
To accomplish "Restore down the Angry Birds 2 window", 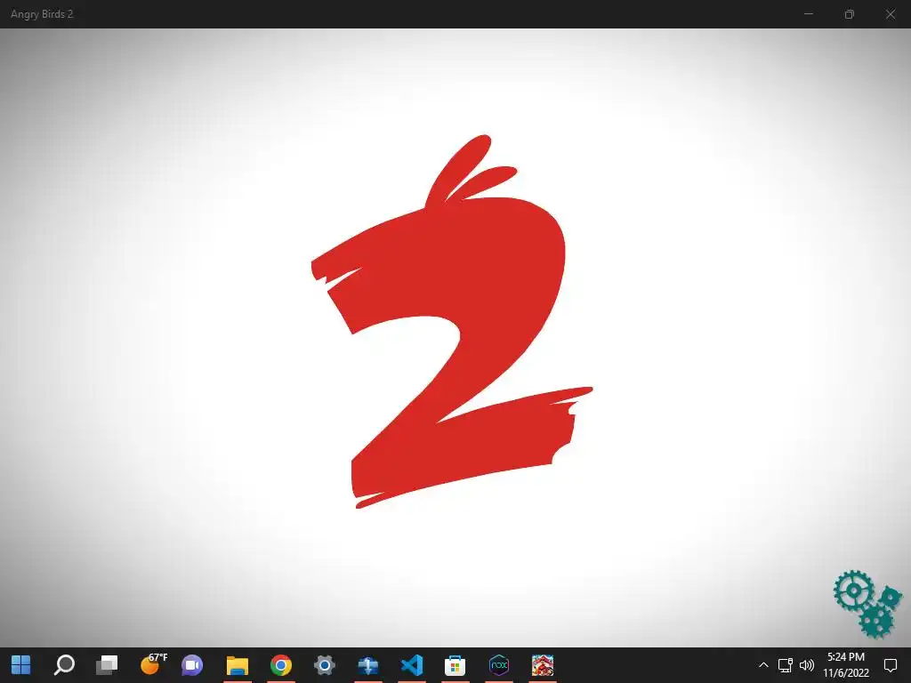I will pyautogui.click(x=850, y=14).
